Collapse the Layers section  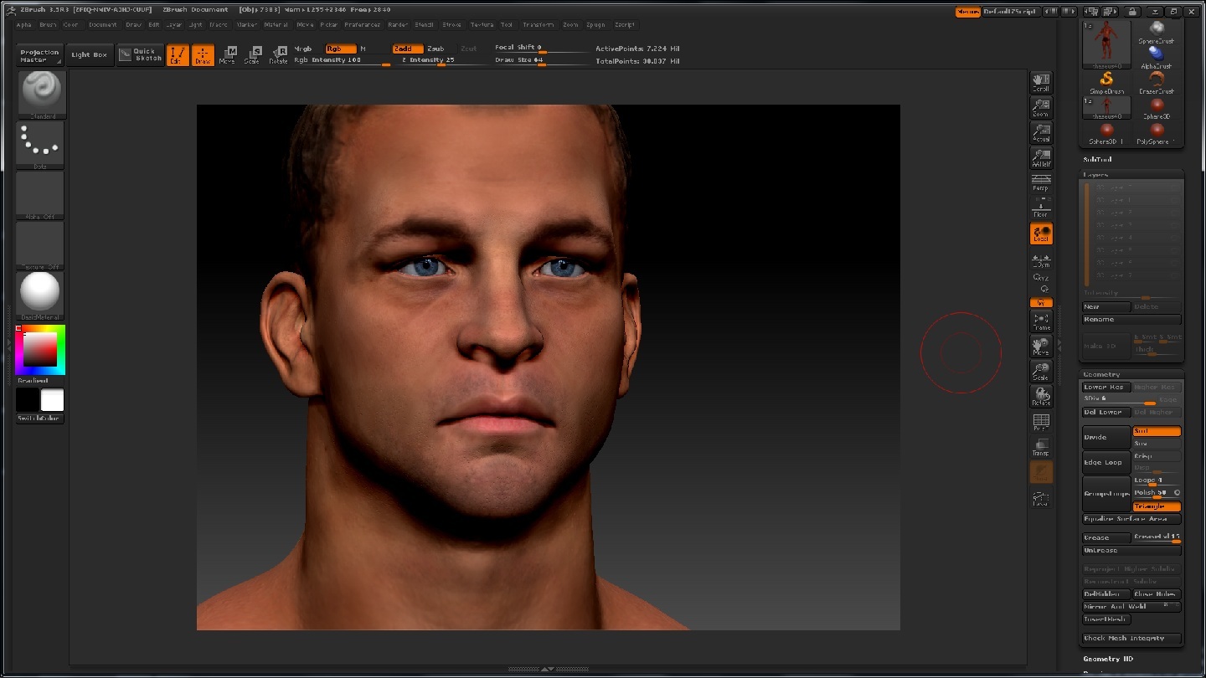[x=1095, y=175]
